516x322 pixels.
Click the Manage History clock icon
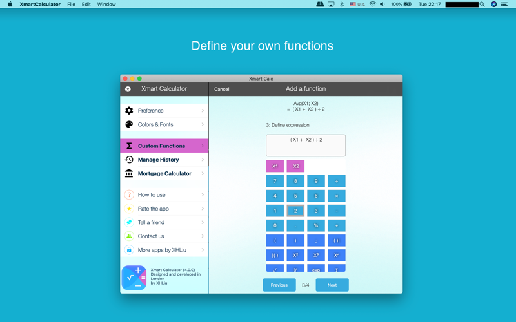click(x=129, y=160)
